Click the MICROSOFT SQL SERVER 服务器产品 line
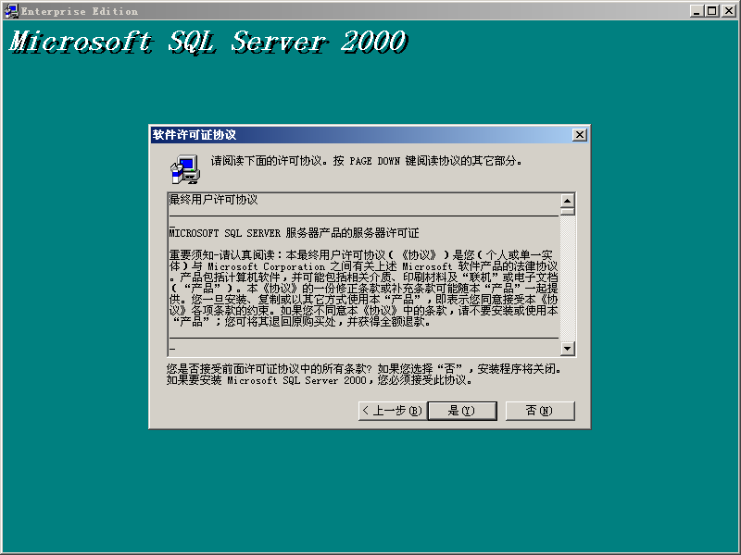The width and height of the screenshot is (741, 555). click(294, 233)
